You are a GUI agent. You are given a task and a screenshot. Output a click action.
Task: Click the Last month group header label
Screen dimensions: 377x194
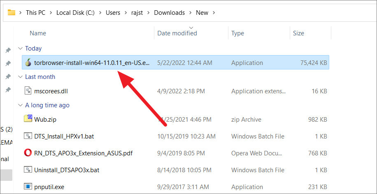coord(40,77)
